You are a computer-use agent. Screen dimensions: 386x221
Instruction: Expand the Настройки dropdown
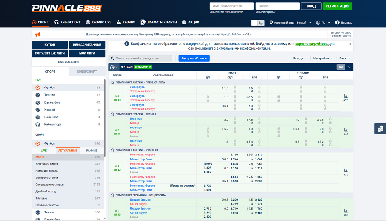coord(323,58)
